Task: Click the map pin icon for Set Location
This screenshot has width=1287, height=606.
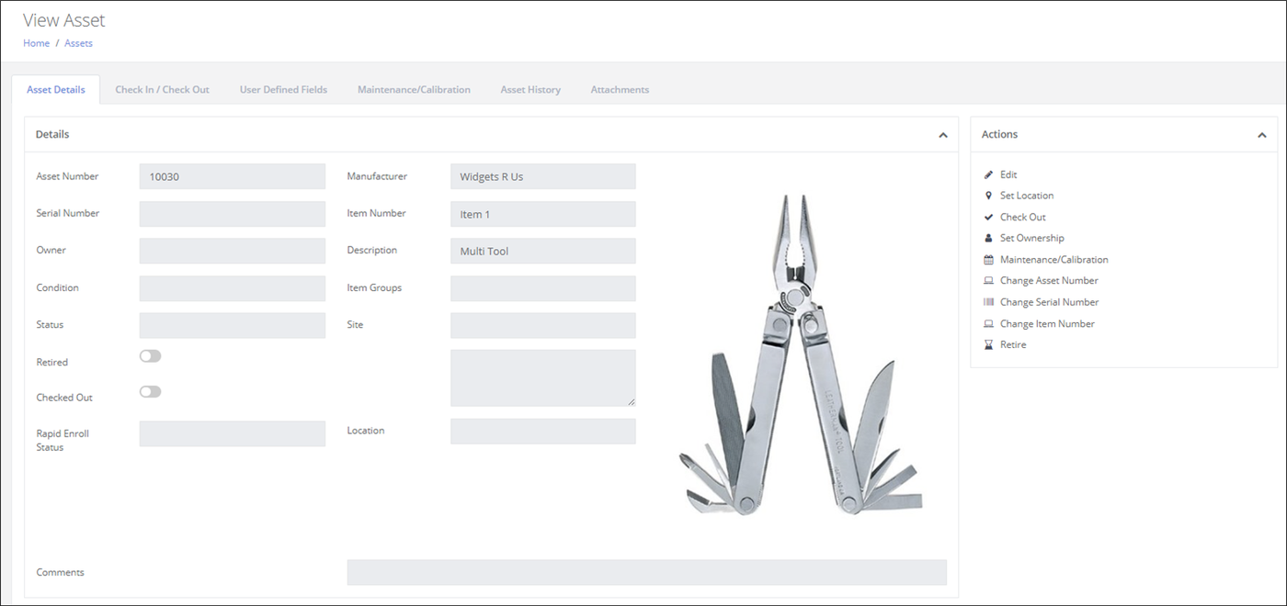Action: coord(988,196)
